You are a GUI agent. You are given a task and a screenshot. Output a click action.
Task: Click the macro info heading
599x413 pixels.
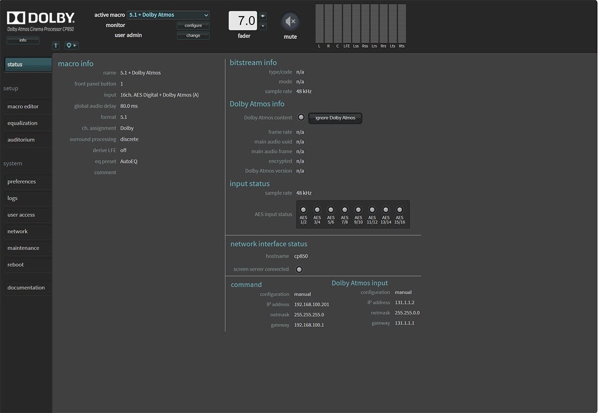pos(76,64)
